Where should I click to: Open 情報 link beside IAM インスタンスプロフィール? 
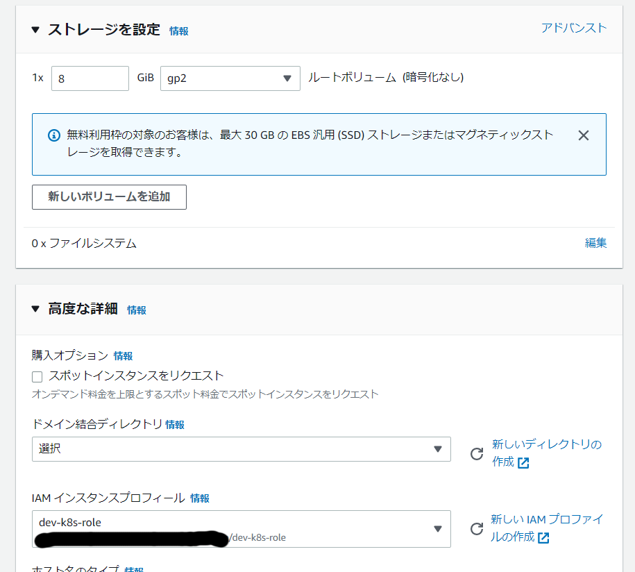(x=200, y=498)
